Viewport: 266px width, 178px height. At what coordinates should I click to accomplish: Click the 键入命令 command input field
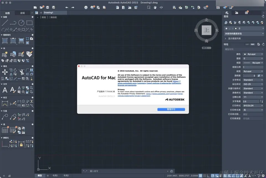pos(127,171)
